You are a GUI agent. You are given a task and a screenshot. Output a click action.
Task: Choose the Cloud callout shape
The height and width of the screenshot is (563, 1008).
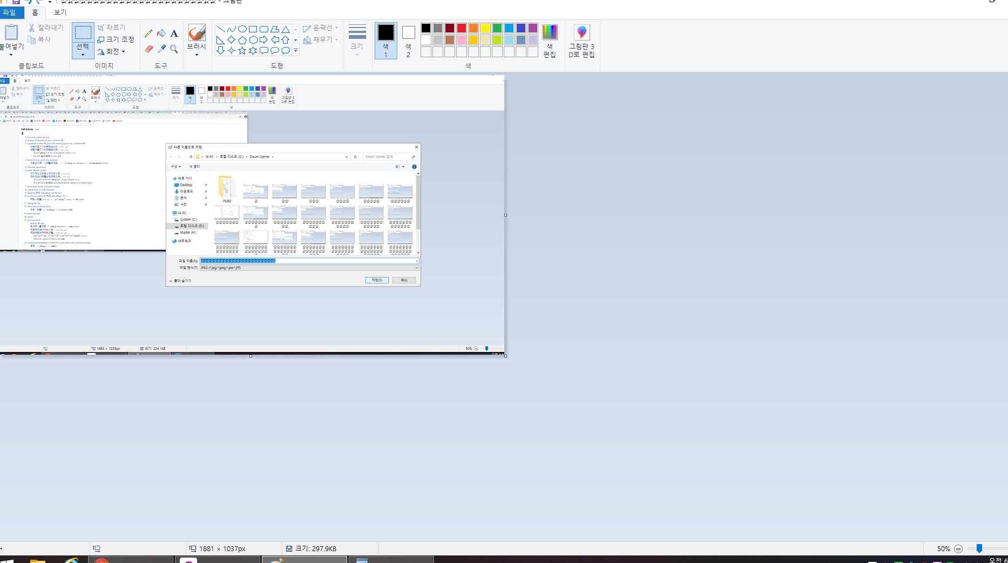[285, 50]
